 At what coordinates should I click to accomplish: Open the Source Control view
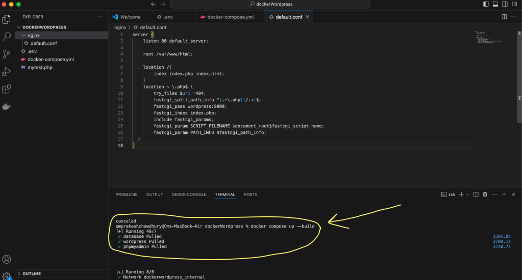click(x=7, y=54)
